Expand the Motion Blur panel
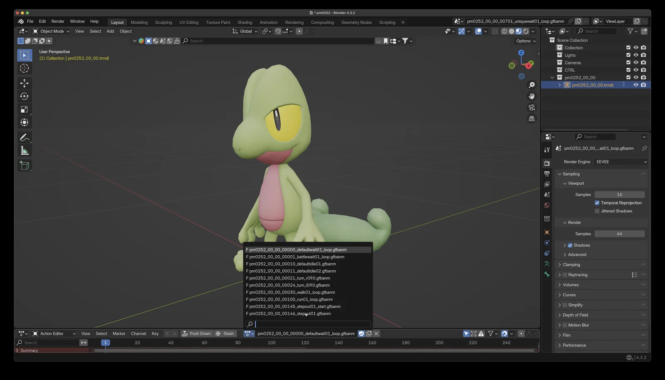Image resolution: width=665 pixels, height=380 pixels. [x=578, y=325]
